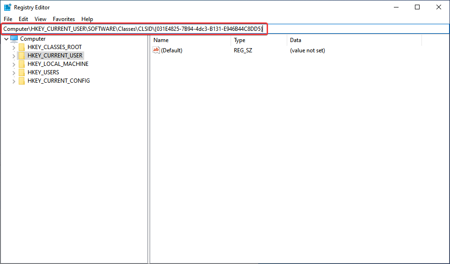Click the HKEY_CURRENT_CONFIG folder icon
Image resolution: width=450 pixels, height=264 pixels.
coord(22,81)
